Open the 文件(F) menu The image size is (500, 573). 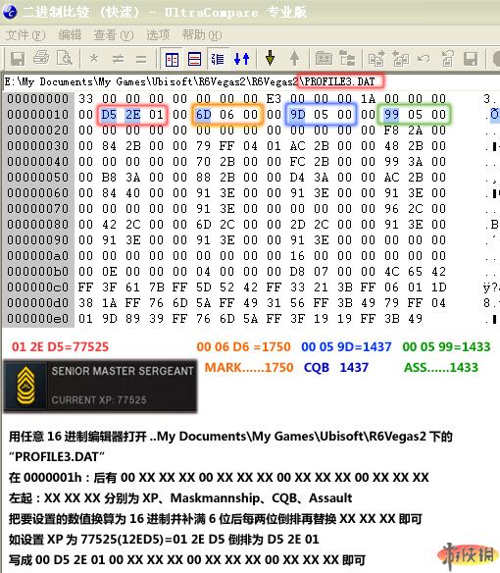[x=25, y=35]
